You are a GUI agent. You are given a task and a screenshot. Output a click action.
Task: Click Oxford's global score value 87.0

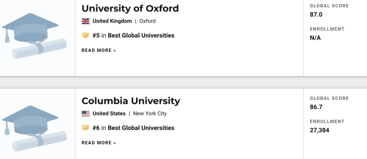coord(316,15)
